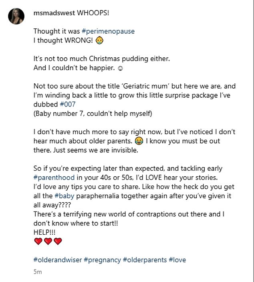Open the #parenthood hashtag
The width and height of the screenshot is (254, 282).
click(54, 178)
